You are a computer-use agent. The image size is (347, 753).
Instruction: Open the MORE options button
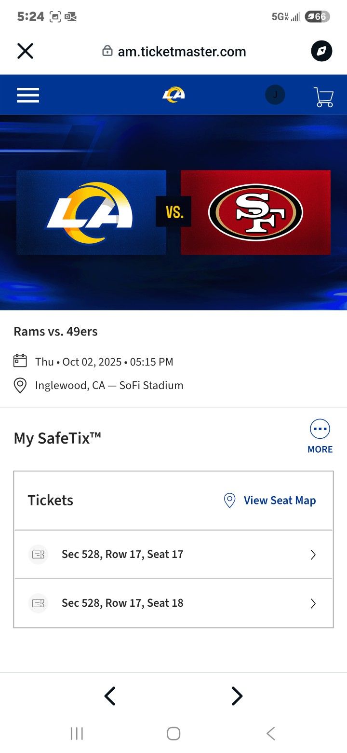(x=320, y=436)
